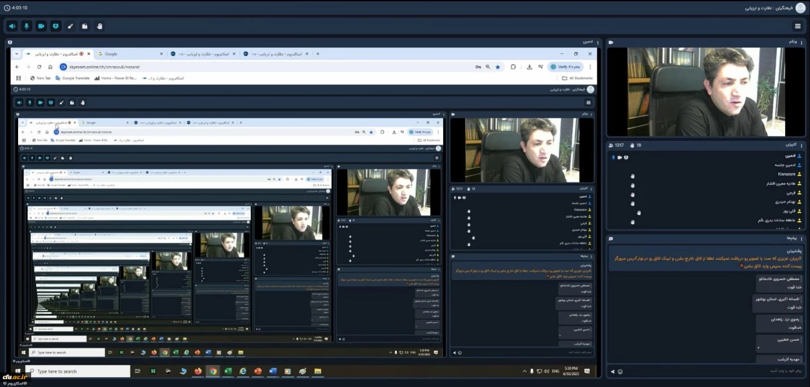This screenshot has width=810, height=387.
Task: Toggle raise hand in the top Skyroom toolbar
Action: coord(100,26)
